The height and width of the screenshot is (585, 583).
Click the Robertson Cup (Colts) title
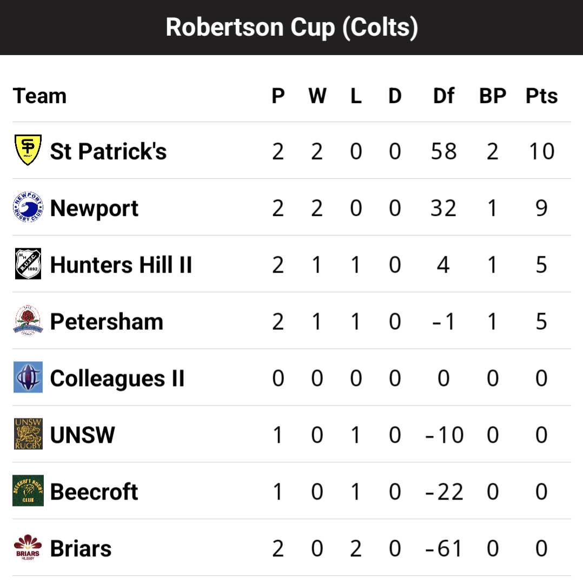[292, 28]
